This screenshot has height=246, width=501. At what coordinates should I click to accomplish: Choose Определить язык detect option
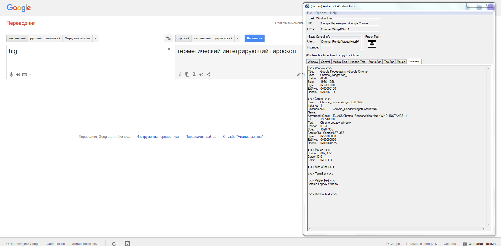tap(77, 39)
